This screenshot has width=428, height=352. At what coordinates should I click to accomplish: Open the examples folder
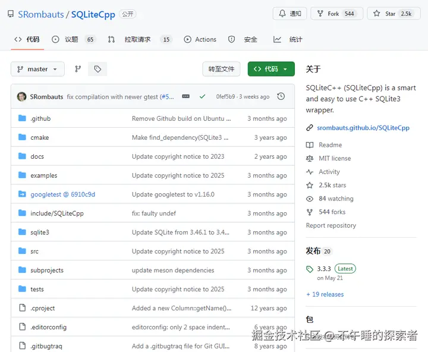(43, 175)
